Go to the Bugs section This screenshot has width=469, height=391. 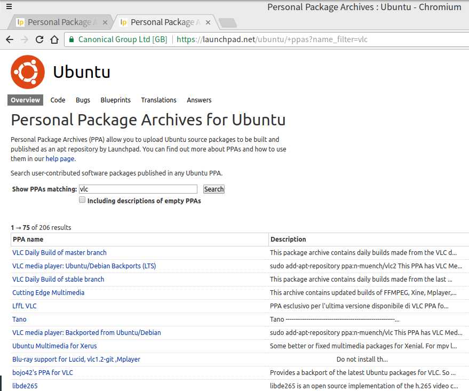83,100
